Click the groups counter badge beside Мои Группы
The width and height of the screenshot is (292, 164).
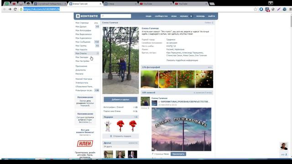pyautogui.click(x=97, y=46)
